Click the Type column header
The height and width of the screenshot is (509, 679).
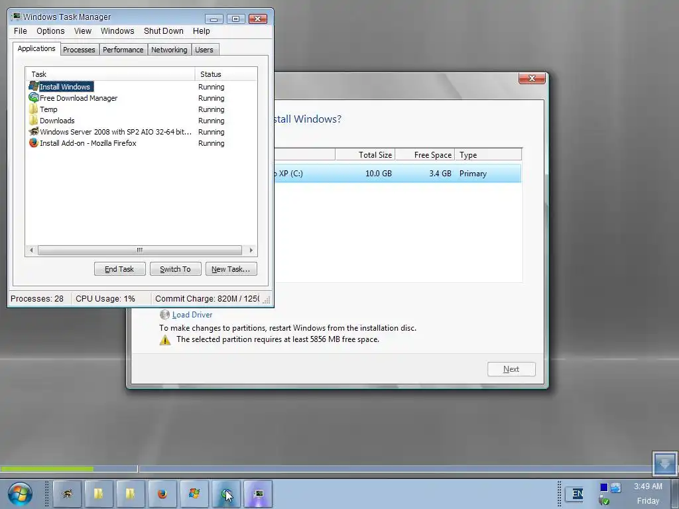click(489, 154)
